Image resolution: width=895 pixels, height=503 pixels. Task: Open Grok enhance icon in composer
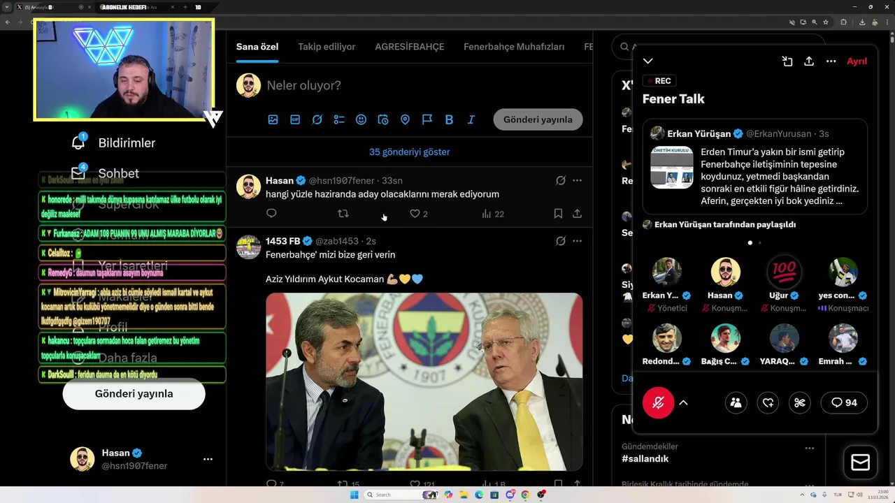click(317, 119)
